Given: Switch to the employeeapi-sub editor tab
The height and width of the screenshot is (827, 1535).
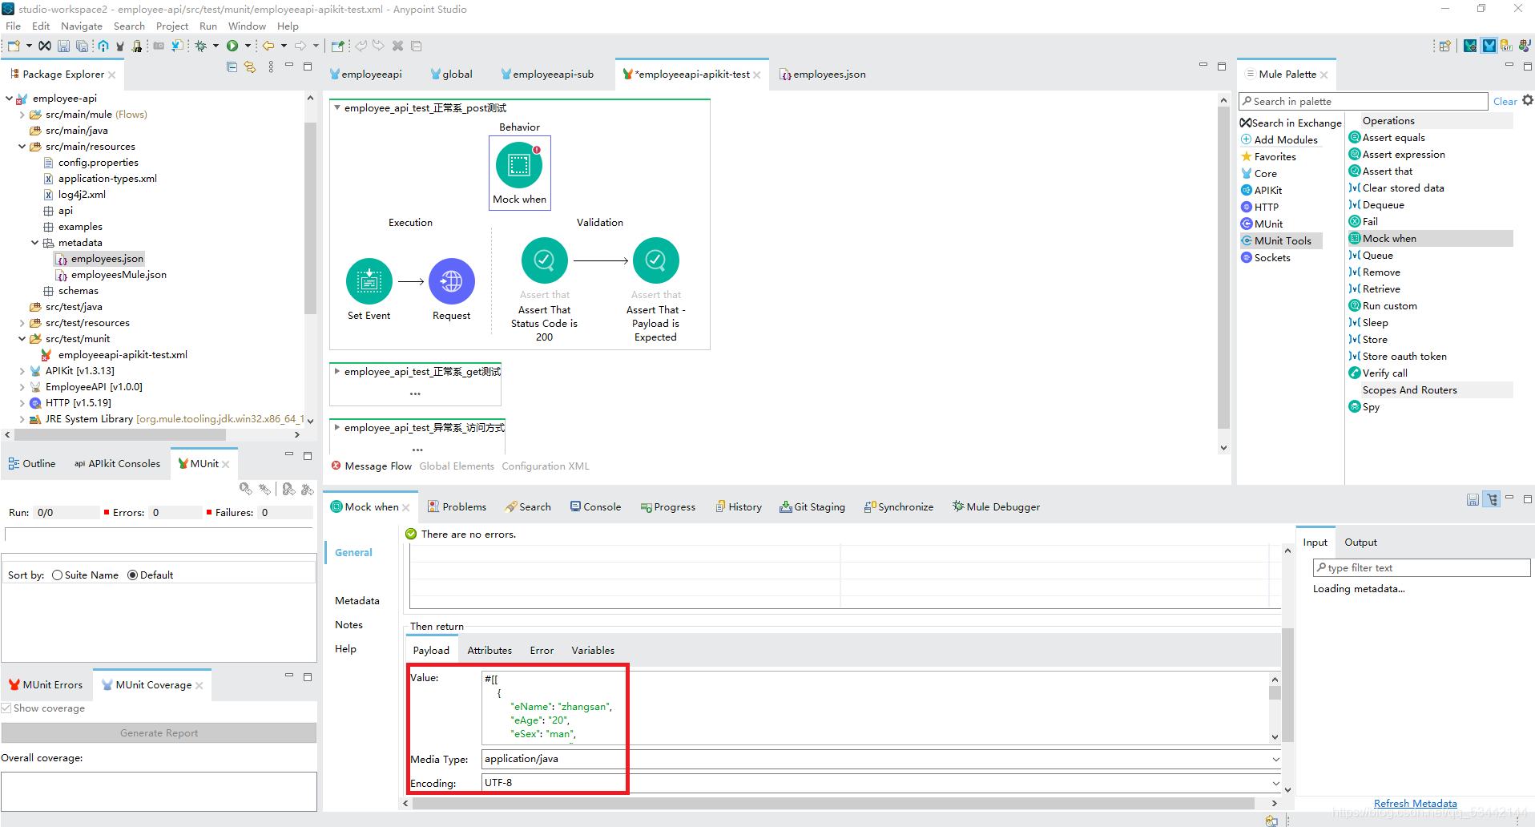Looking at the screenshot, I should point(546,74).
